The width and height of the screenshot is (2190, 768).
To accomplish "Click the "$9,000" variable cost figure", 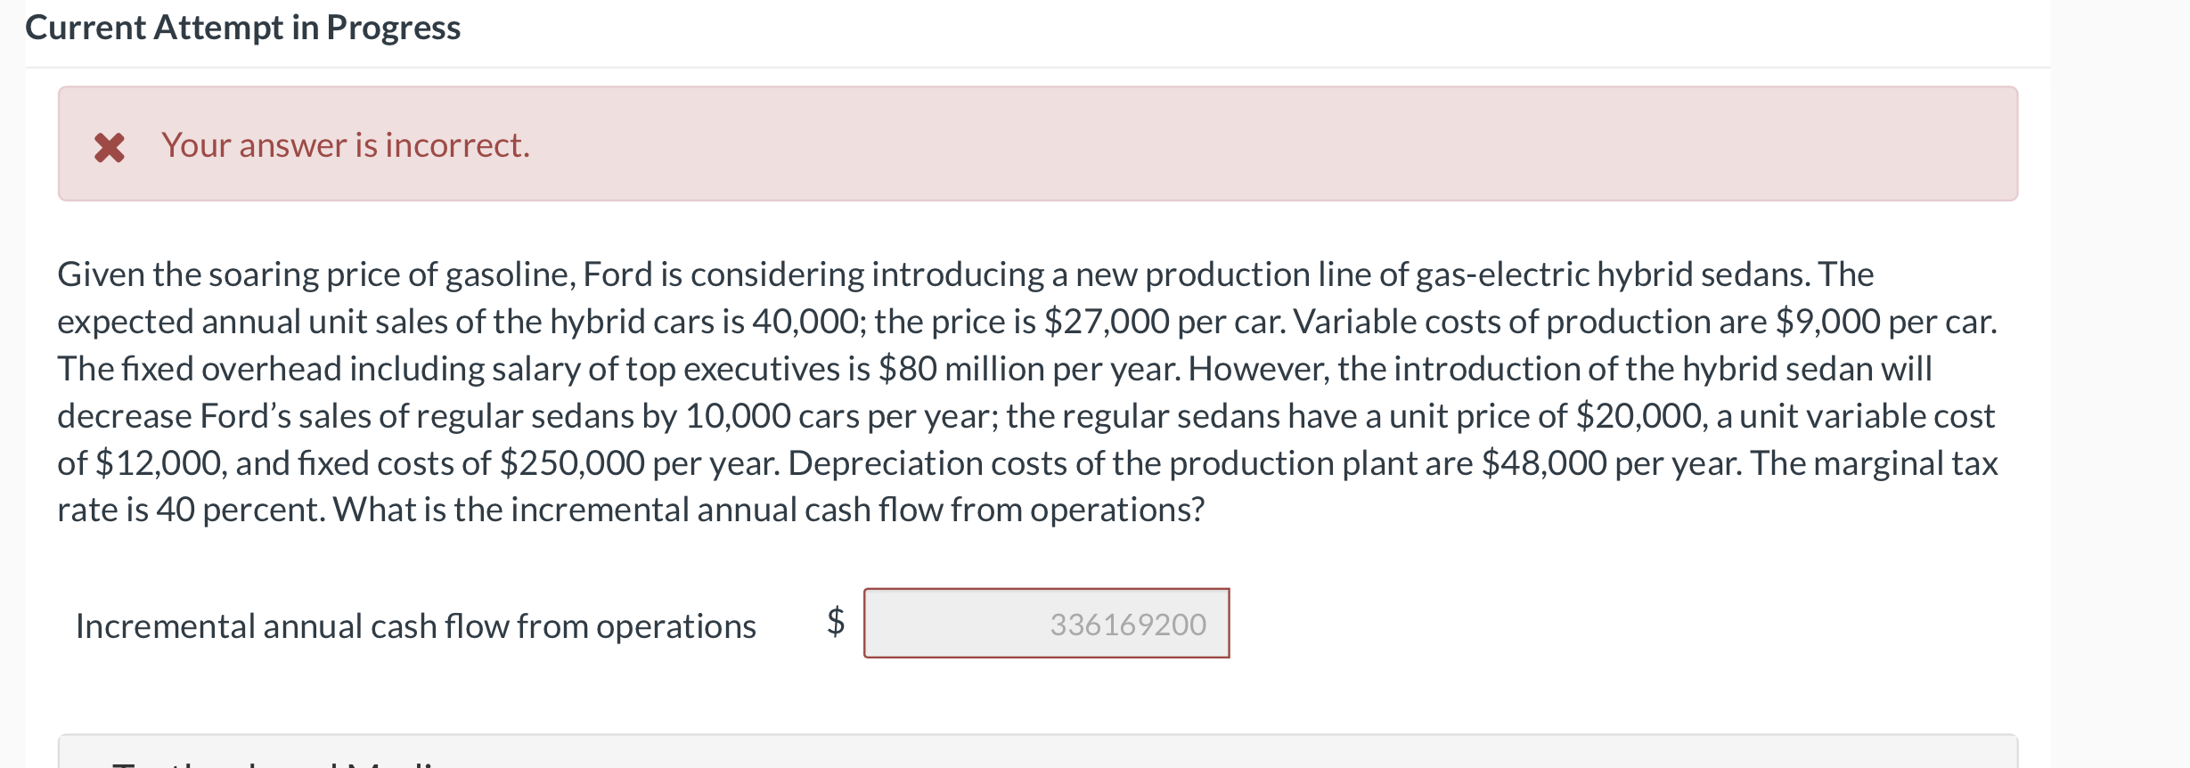I will click(1827, 322).
